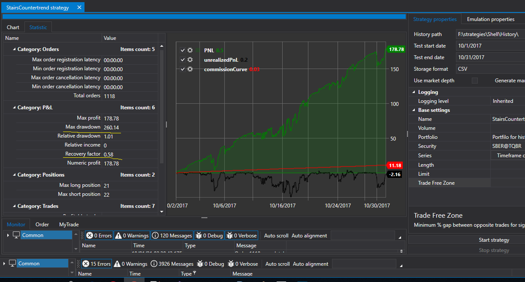Switch to the Chart tab
Viewport: 525px width, 282px height.
(13, 27)
